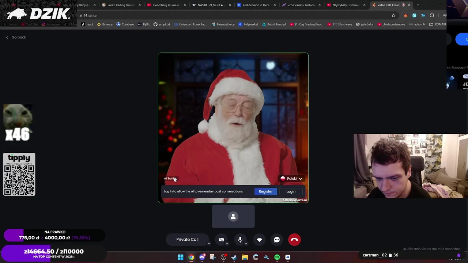
Task: Open the action 6 bookmark
Action: [417, 24]
